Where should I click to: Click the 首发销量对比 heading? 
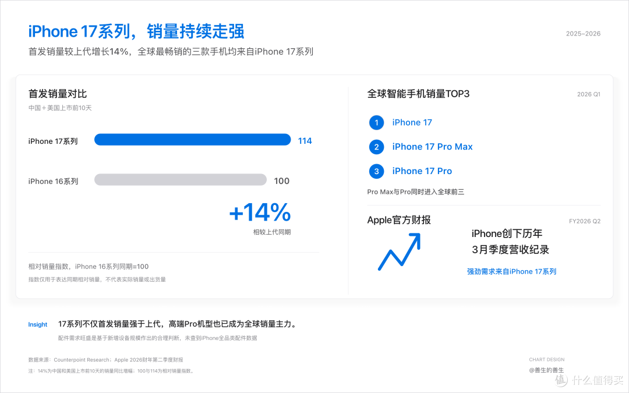point(57,94)
